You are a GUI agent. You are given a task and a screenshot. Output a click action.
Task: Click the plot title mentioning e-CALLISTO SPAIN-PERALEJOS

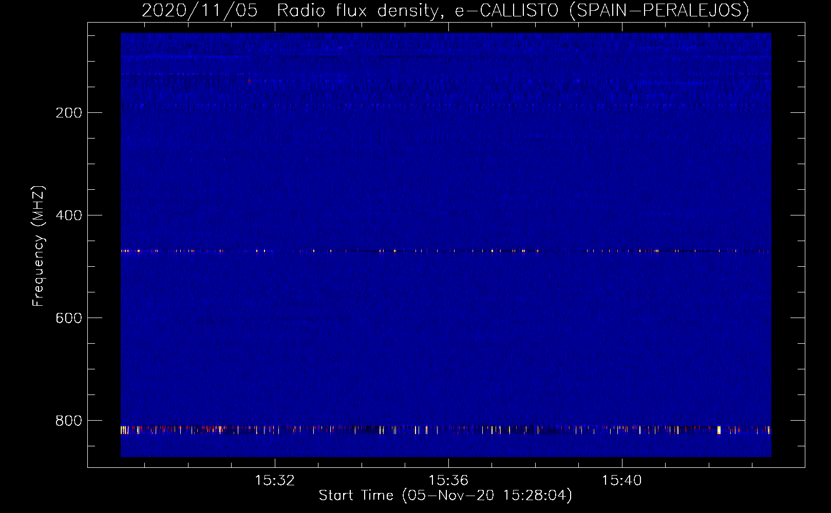445,10
